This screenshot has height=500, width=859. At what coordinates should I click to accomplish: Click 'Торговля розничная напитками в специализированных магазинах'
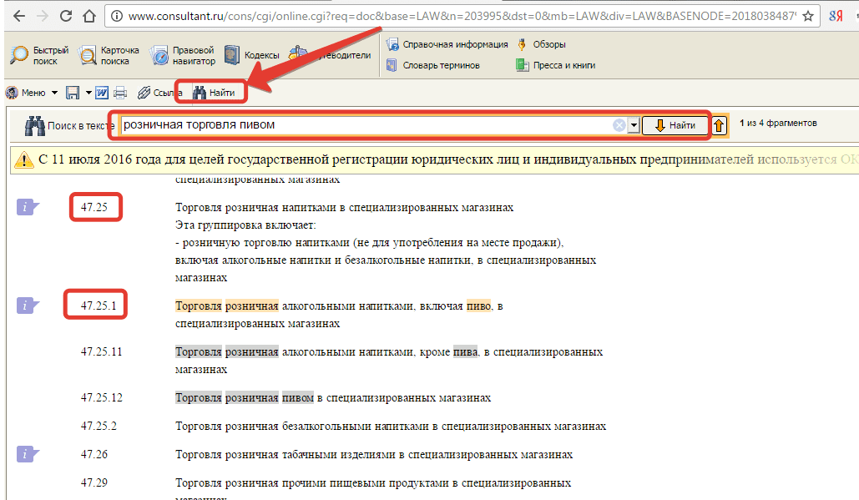click(x=344, y=208)
